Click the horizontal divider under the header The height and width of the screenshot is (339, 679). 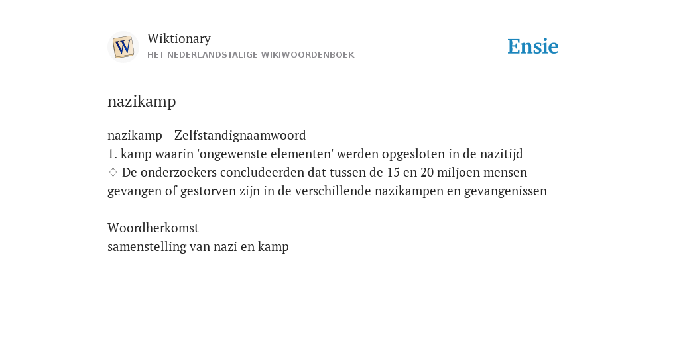pyautogui.click(x=339, y=75)
